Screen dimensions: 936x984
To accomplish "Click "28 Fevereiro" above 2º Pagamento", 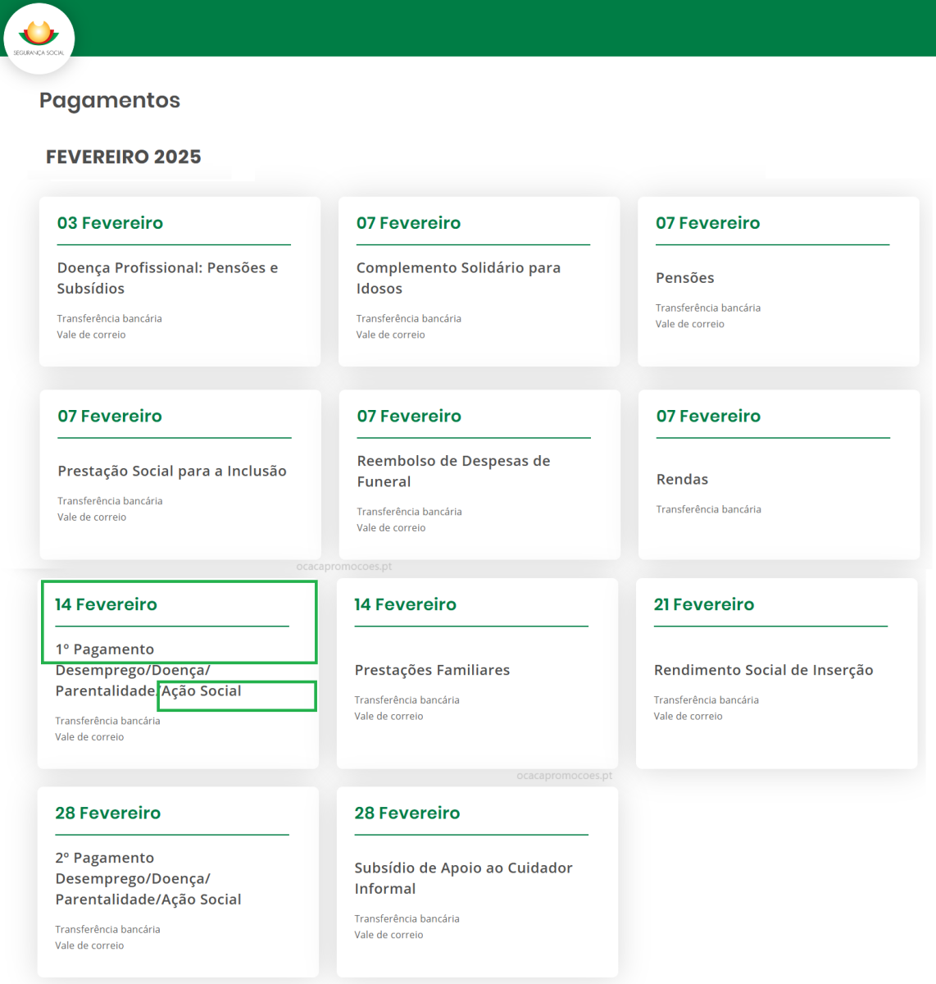I will pos(107,813).
